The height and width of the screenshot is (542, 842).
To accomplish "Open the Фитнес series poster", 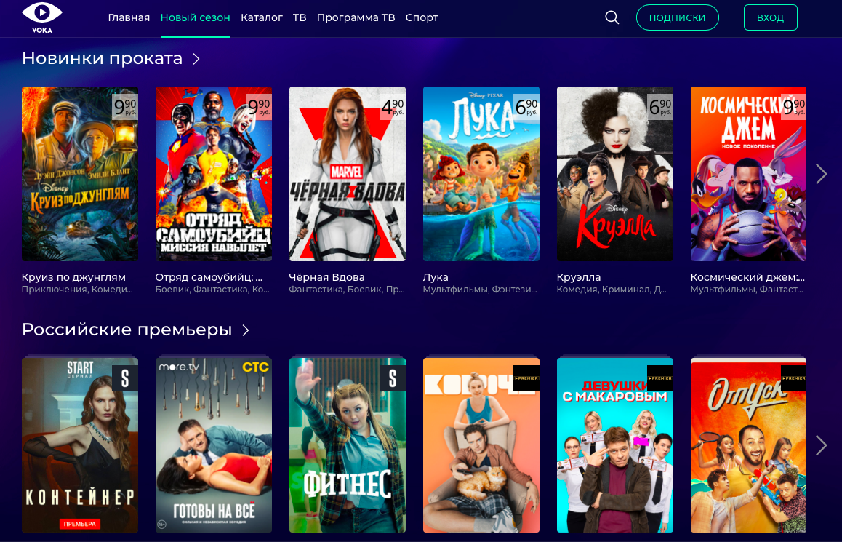I will pyautogui.click(x=348, y=445).
